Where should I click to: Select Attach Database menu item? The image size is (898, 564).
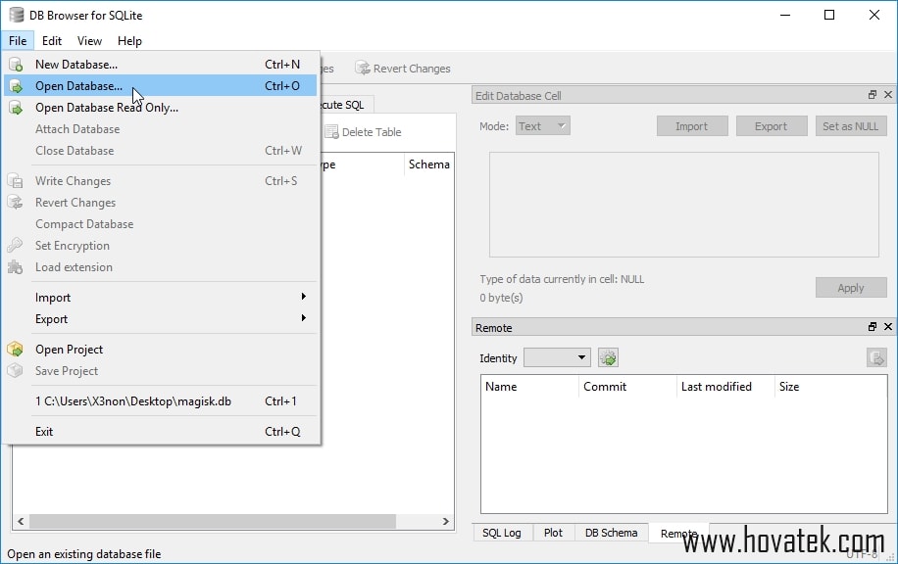[x=161, y=129]
